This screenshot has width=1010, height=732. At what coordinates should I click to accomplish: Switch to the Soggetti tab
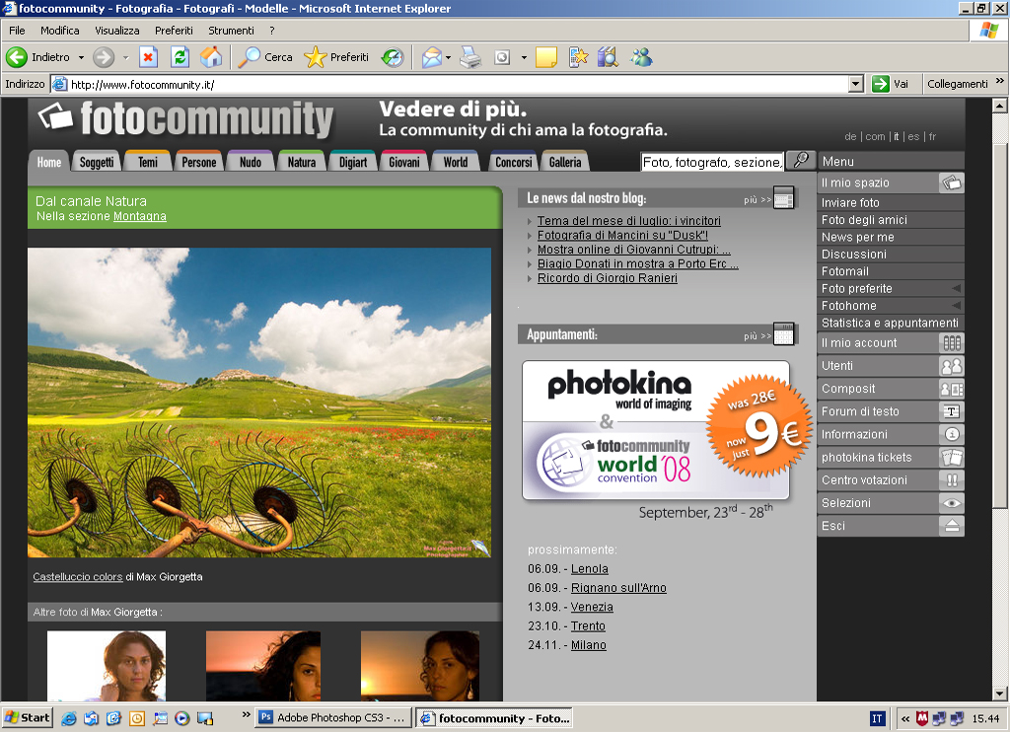(x=97, y=162)
